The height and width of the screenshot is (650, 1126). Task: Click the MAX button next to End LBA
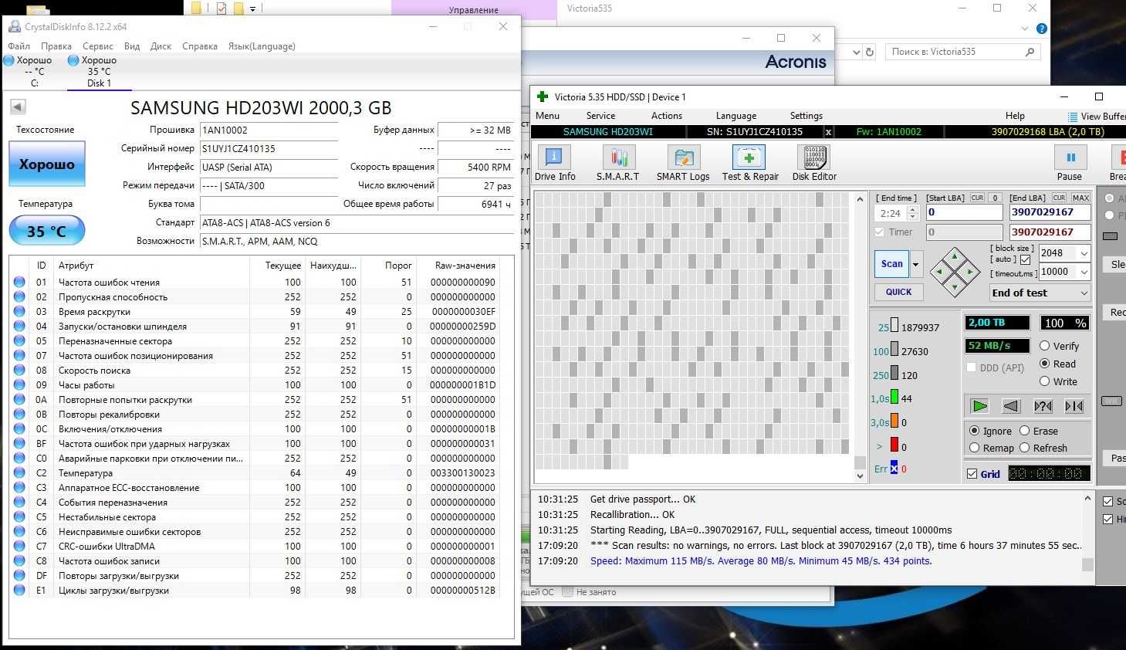(x=1080, y=198)
